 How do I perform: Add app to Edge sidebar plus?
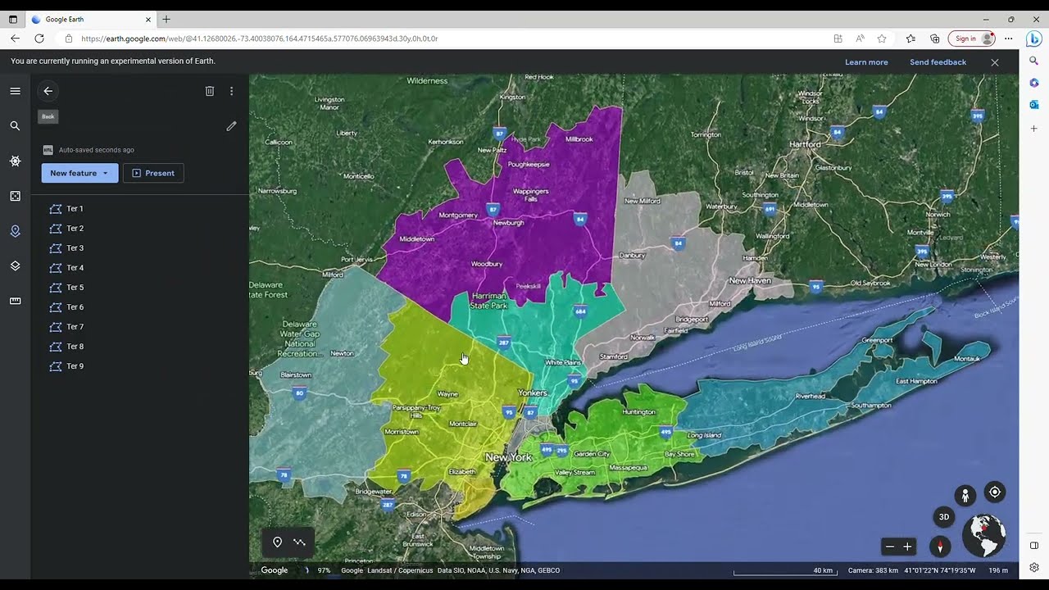click(1034, 129)
